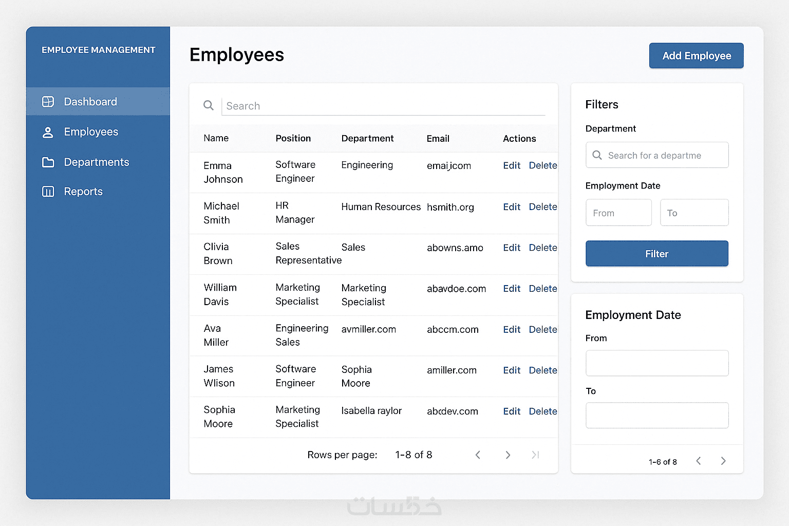Click previous arrow beside 1-6 of 8
The width and height of the screenshot is (789, 526).
(x=699, y=461)
